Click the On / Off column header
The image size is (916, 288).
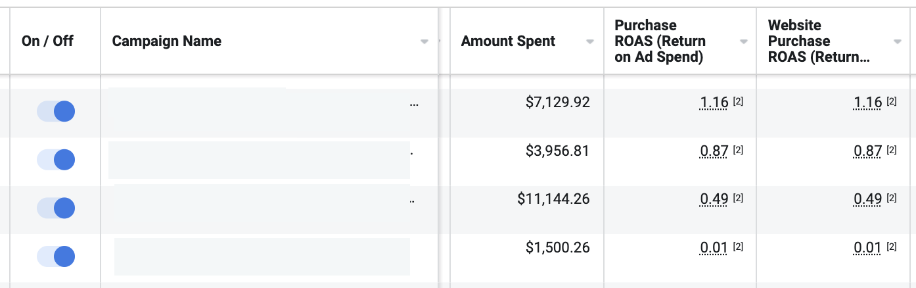tap(47, 41)
